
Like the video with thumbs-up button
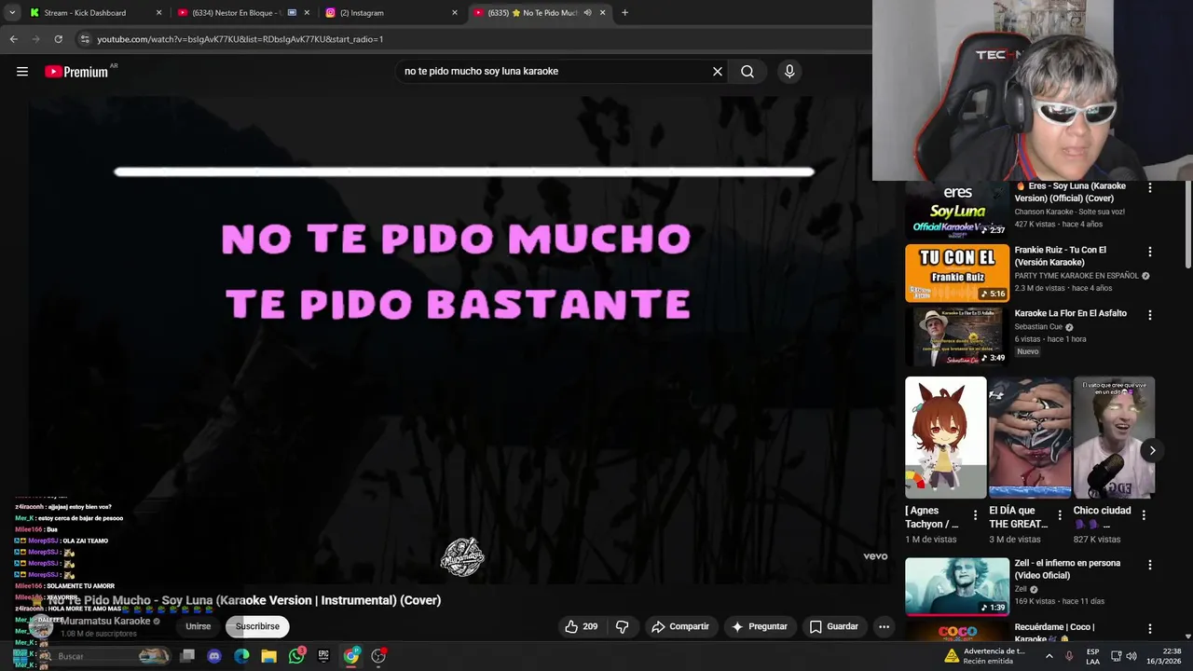[x=582, y=627]
